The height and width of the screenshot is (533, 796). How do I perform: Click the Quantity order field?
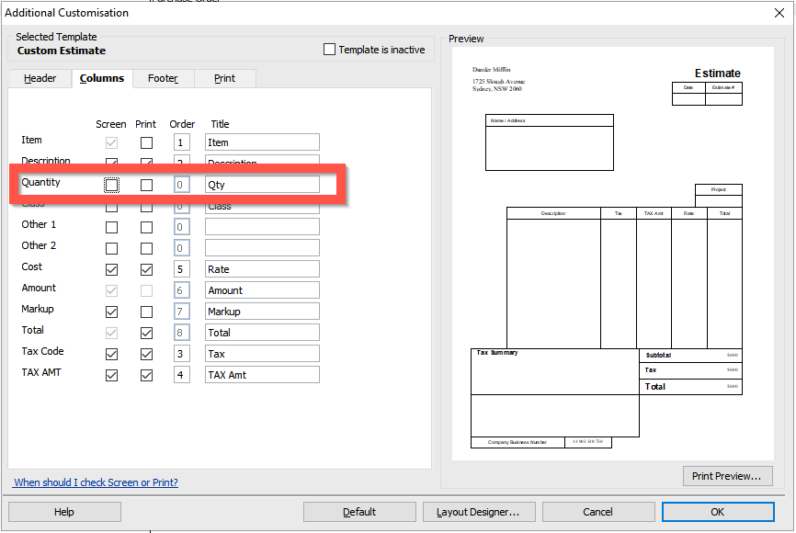click(x=181, y=185)
